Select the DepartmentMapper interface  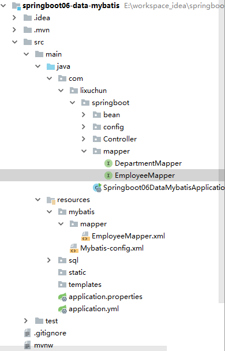(x=148, y=163)
